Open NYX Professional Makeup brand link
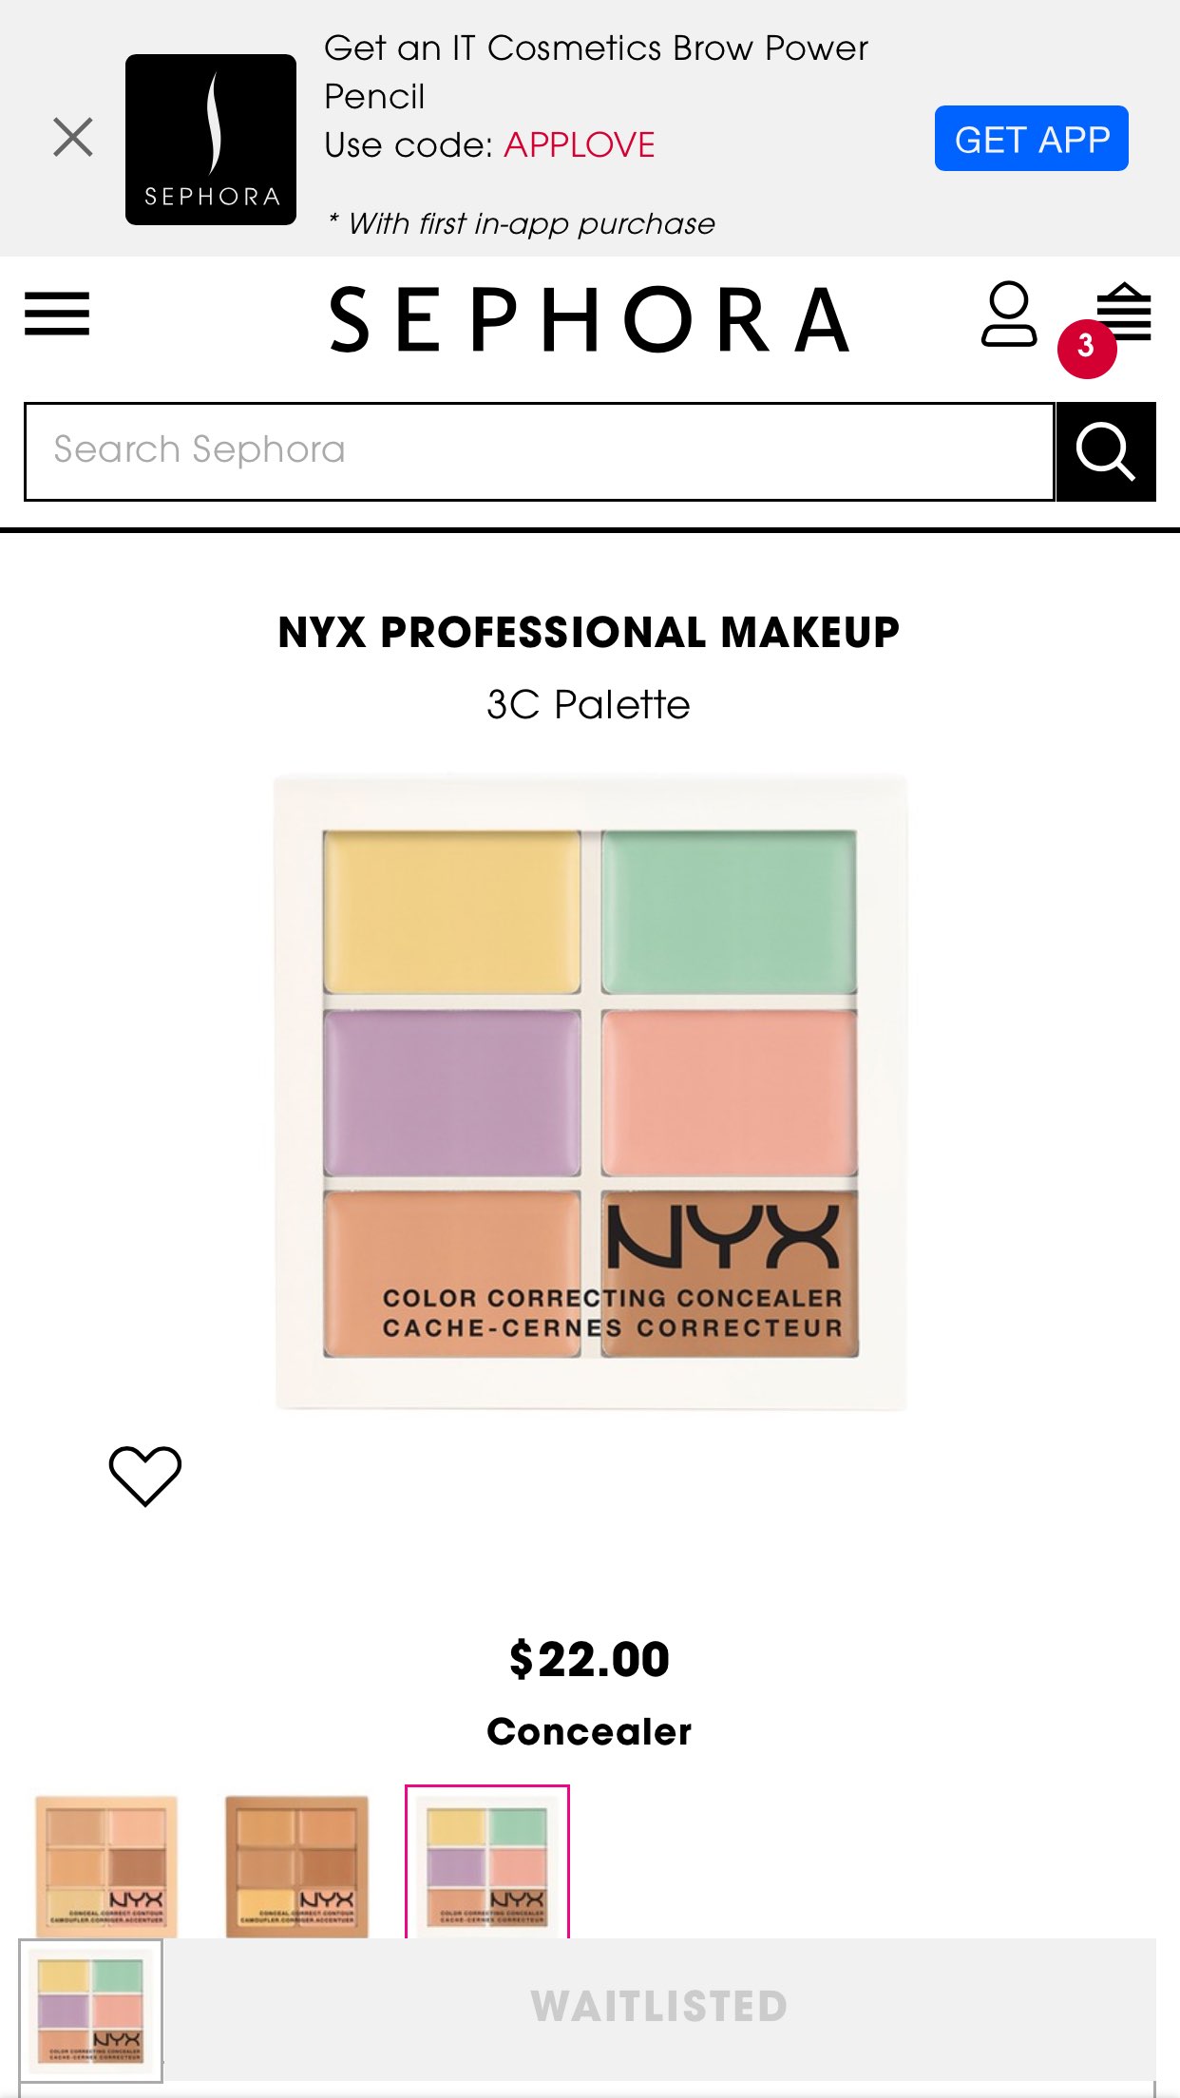 tap(589, 633)
